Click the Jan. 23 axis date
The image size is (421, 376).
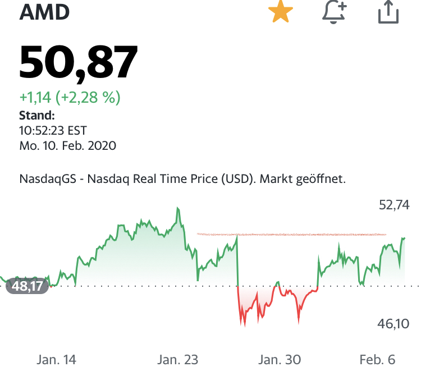click(x=178, y=359)
